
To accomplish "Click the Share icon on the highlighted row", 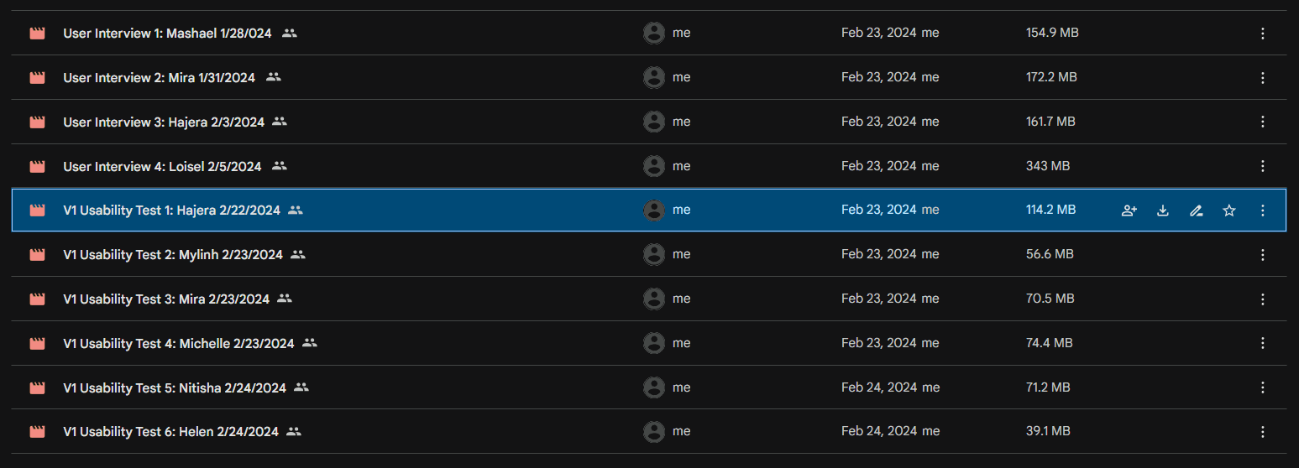I will 1129,211.
